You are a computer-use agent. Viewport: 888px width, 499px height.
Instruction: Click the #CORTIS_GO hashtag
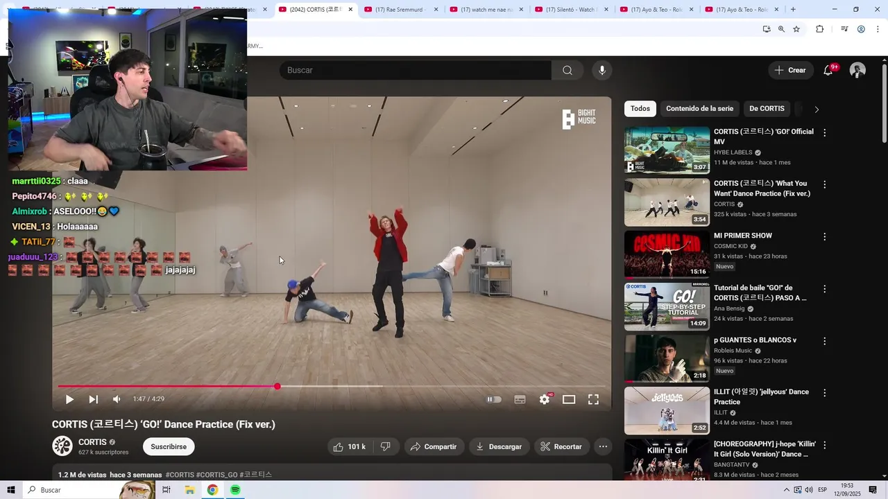tap(217, 475)
